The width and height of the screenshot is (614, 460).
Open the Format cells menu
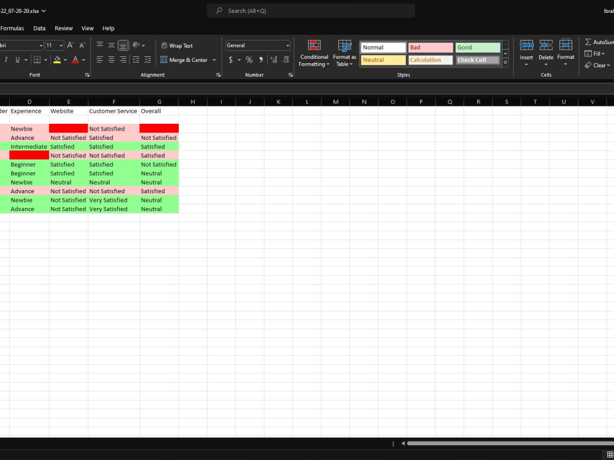[x=565, y=53]
